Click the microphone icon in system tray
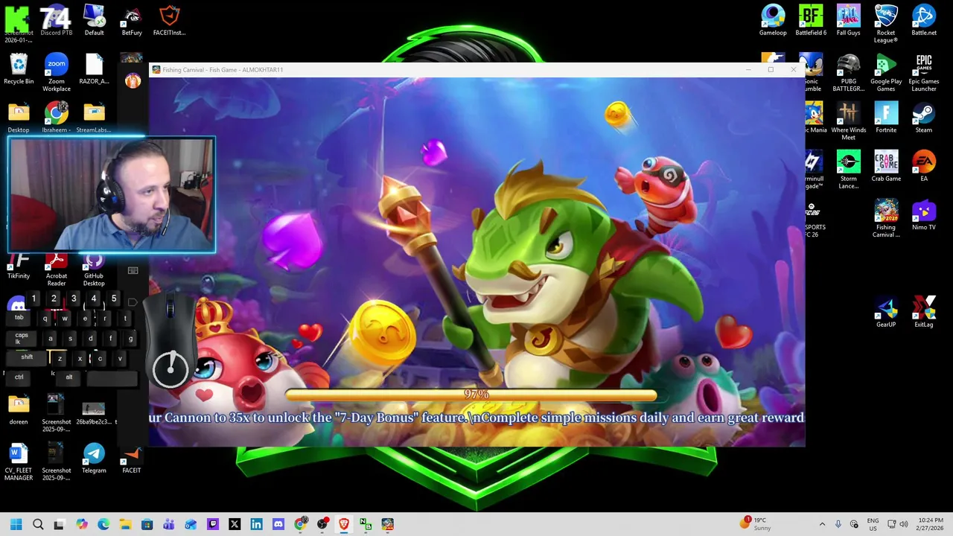The width and height of the screenshot is (953, 536). click(x=838, y=524)
